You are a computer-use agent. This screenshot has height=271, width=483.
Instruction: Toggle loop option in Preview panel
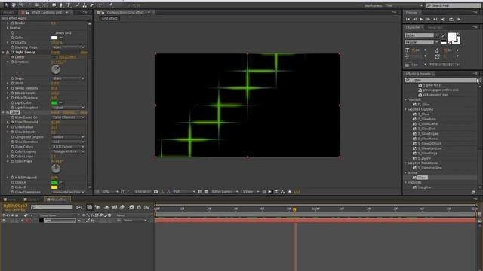[451, 19]
